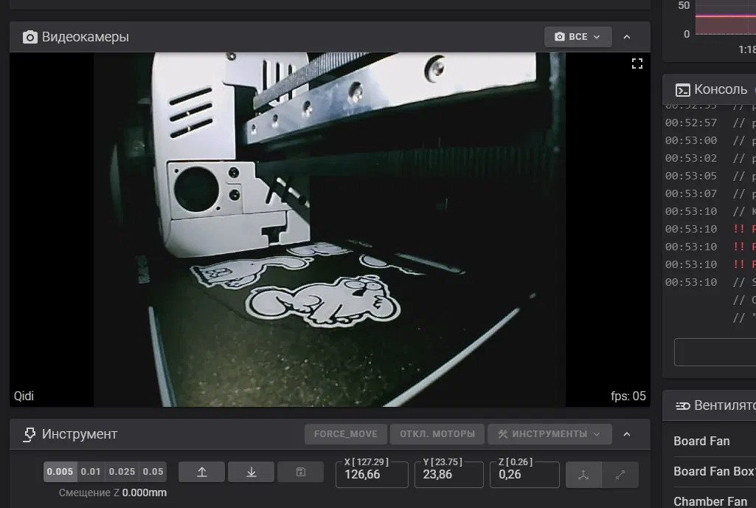This screenshot has width=756, height=508.
Task: Click the 00:52:57 console log entry
Action: tap(710, 123)
